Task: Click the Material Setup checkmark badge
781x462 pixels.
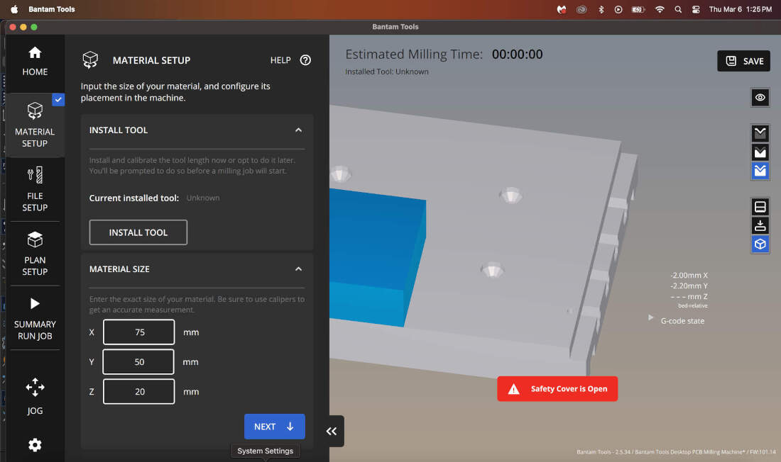Action: click(58, 99)
